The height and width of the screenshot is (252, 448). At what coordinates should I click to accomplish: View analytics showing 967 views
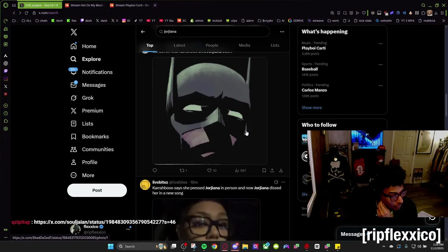240,170
